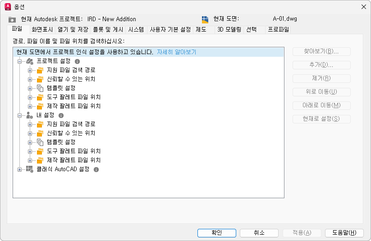The image size is (371, 241).
Task: Select the 클래식 AutoCAD 설정 row label
Action: click(x=63, y=169)
